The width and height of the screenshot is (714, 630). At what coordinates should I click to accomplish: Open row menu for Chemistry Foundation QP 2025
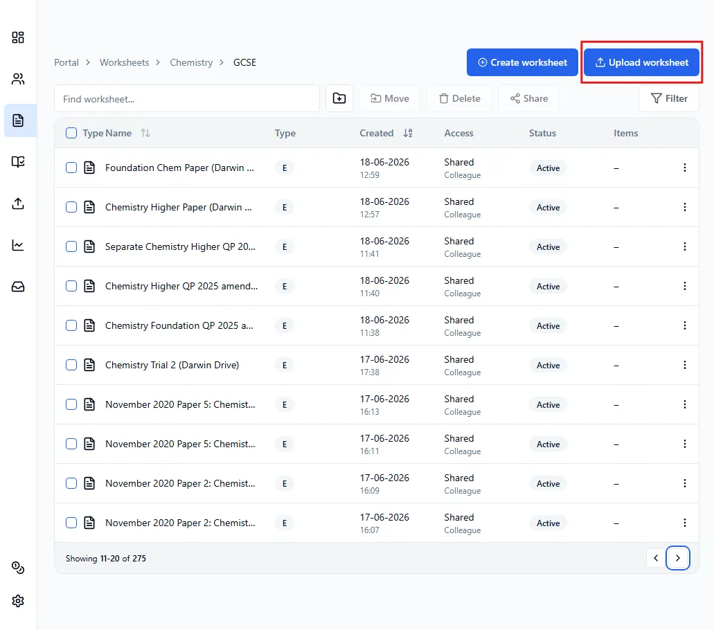click(684, 325)
